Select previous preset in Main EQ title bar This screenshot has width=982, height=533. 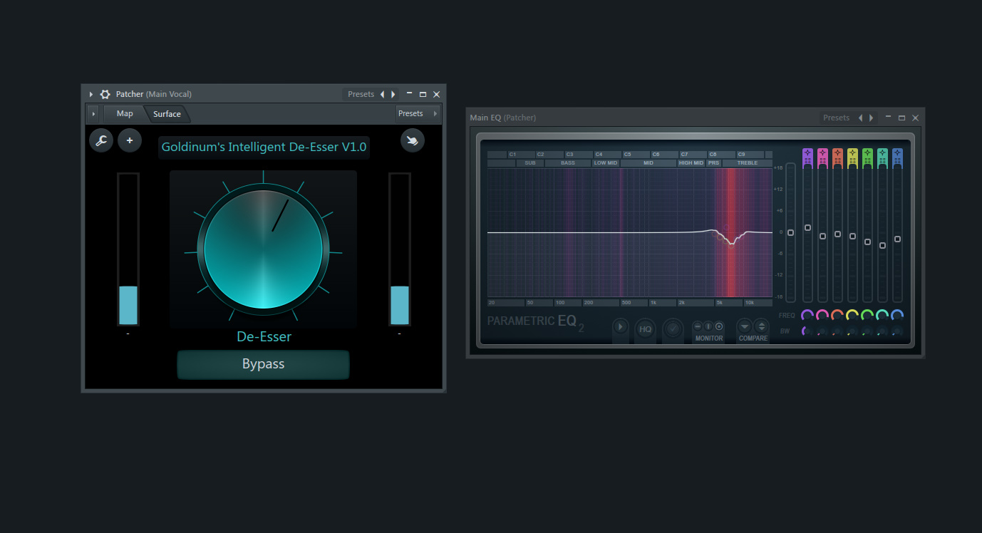(x=860, y=118)
